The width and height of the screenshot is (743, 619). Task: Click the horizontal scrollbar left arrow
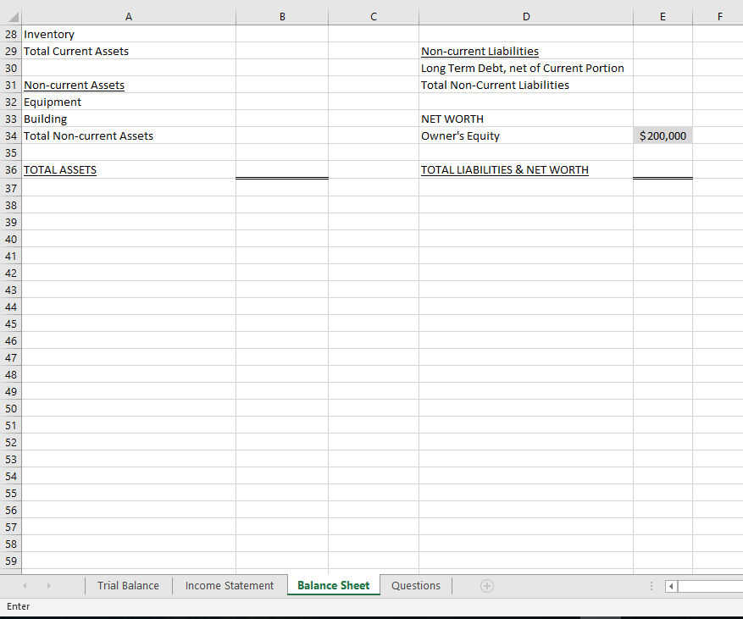(670, 585)
